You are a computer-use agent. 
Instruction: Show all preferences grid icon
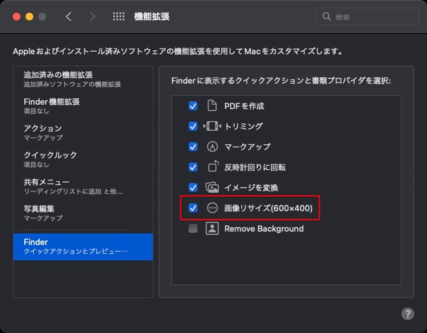(118, 17)
